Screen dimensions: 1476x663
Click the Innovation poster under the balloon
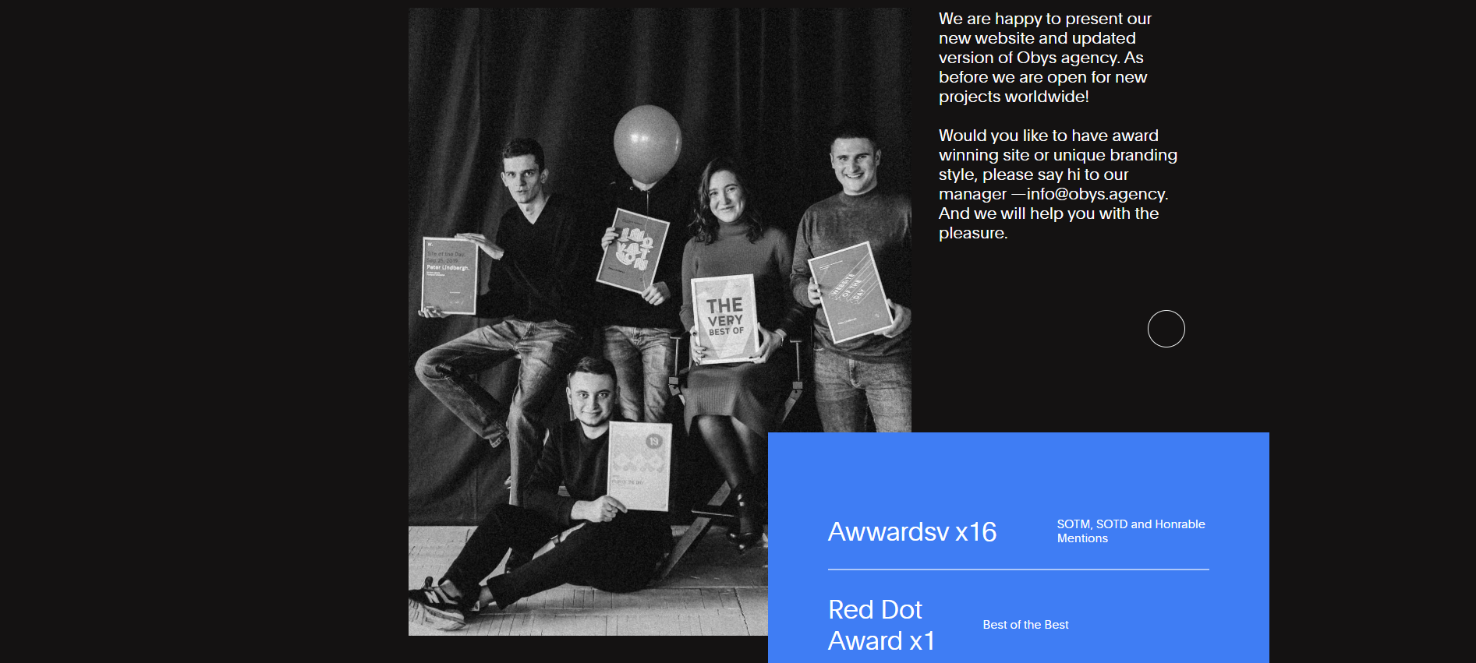tap(632, 250)
